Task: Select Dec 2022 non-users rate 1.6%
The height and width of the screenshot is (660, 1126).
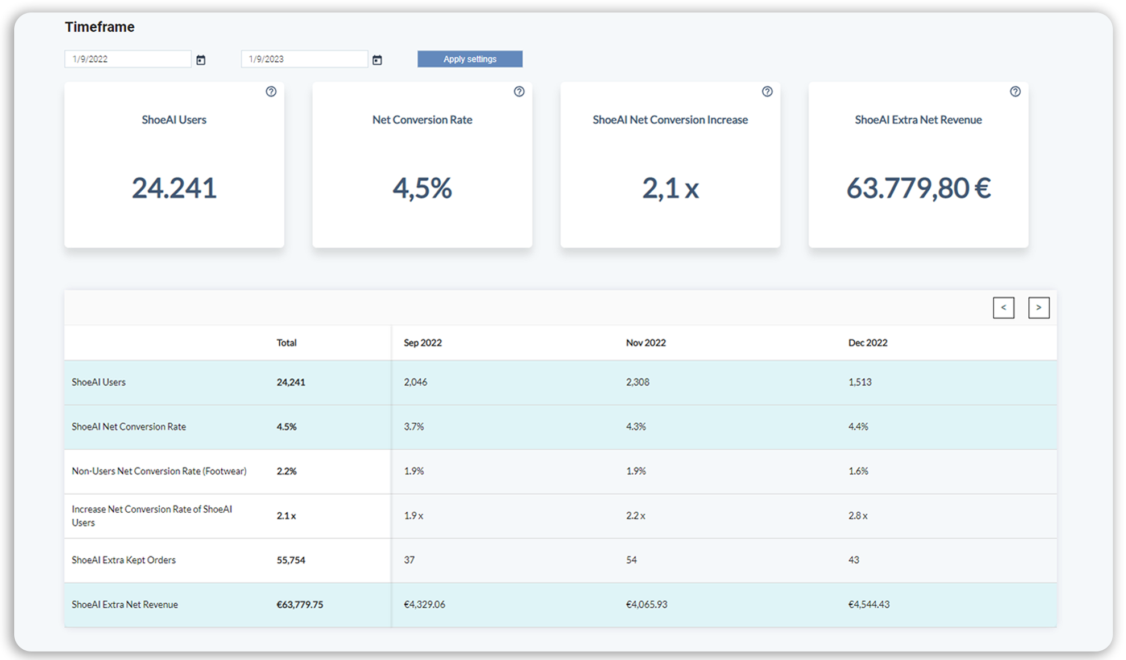Action: tap(858, 471)
